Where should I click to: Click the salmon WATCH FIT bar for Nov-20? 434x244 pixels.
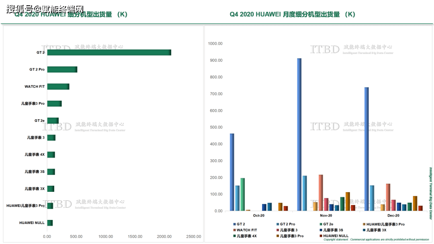[x=321, y=193]
